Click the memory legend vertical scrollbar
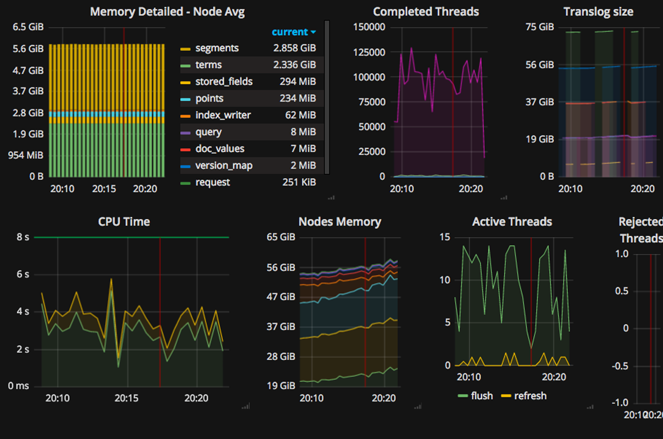Screen dimensions: 663x439 tap(327, 97)
